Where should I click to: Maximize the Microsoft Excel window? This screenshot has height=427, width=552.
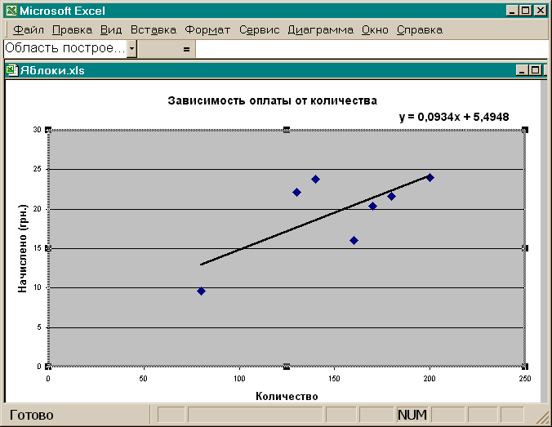525,11
